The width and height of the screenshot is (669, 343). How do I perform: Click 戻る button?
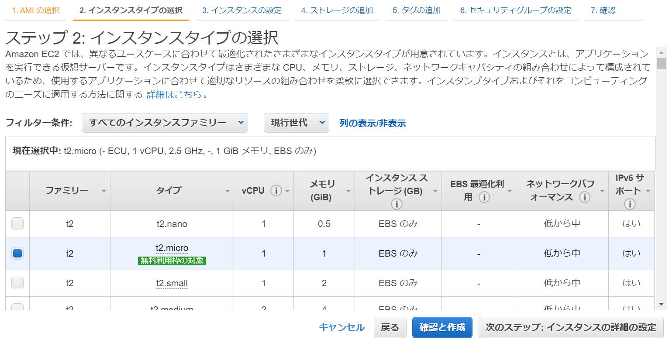(x=390, y=327)
